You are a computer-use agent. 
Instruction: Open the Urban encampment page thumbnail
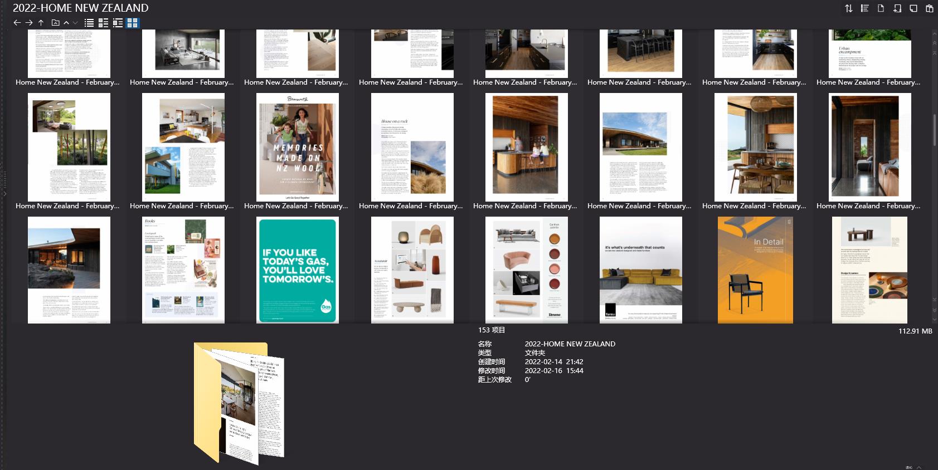coord(870,53)
